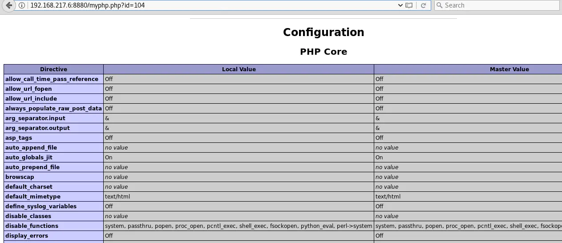Click master 'no value' for auto_prepend_file
The width and height of the screenshot is (562, 243).
click(x=387, y=167)
